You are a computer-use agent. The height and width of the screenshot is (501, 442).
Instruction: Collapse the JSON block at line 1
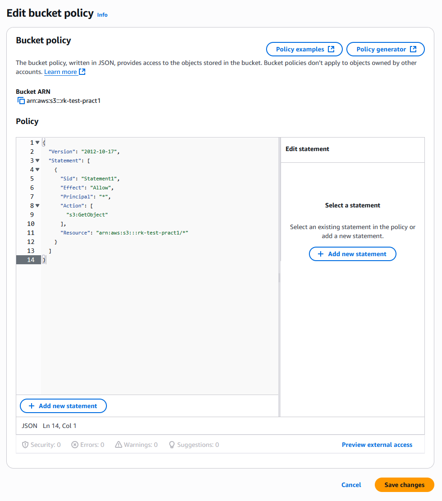pyautogui.click(x=37, y=142)
